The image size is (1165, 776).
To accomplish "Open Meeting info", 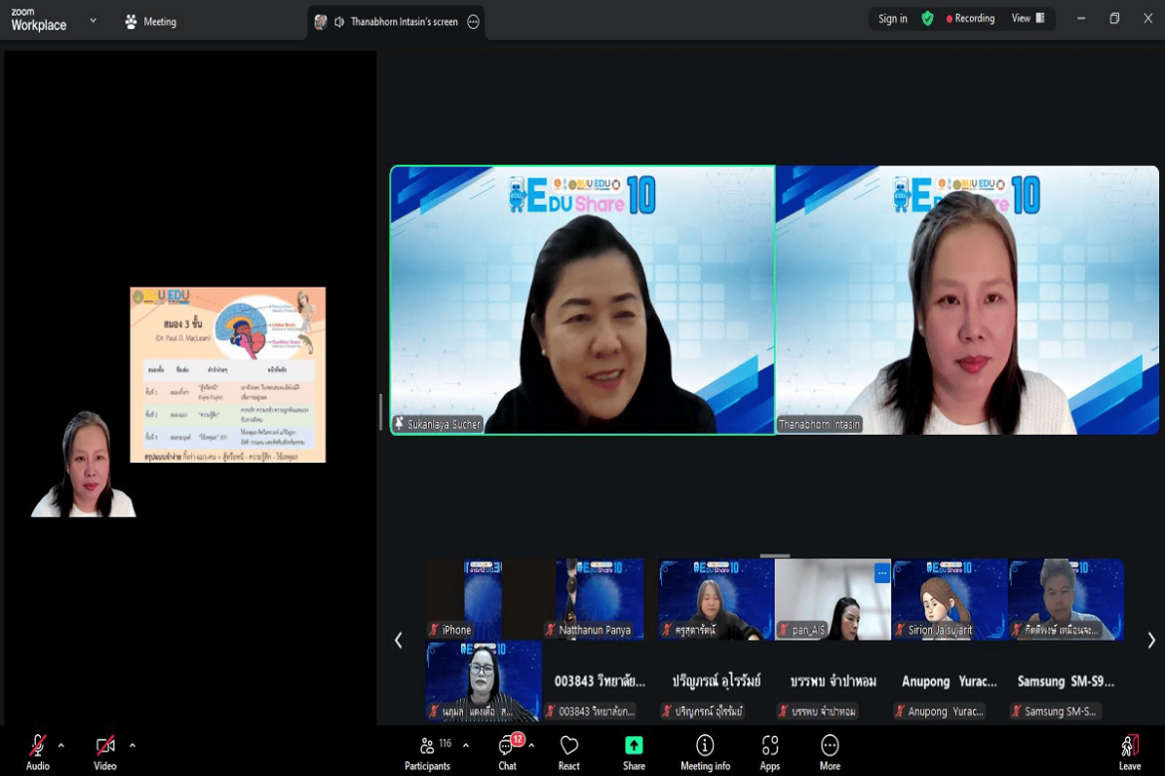I will [705, 751].
